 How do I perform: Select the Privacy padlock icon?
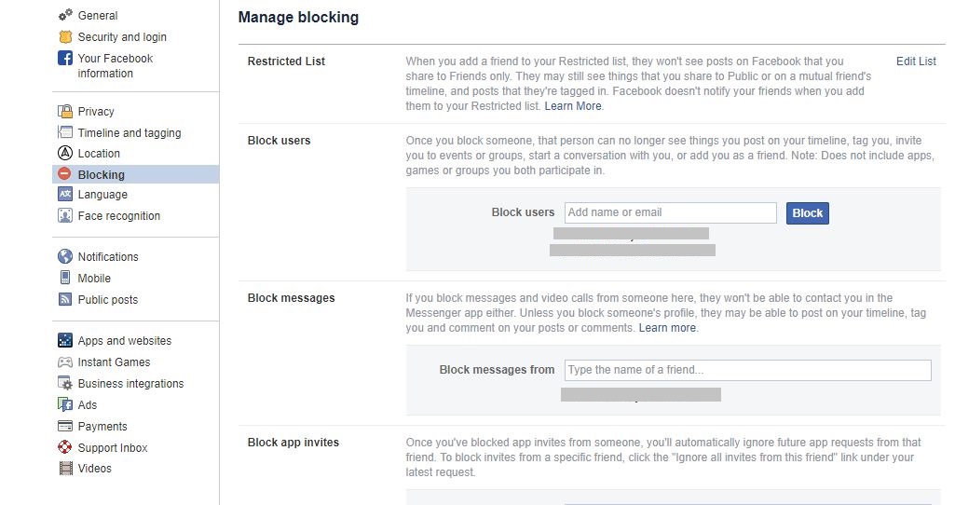point(65,111)
